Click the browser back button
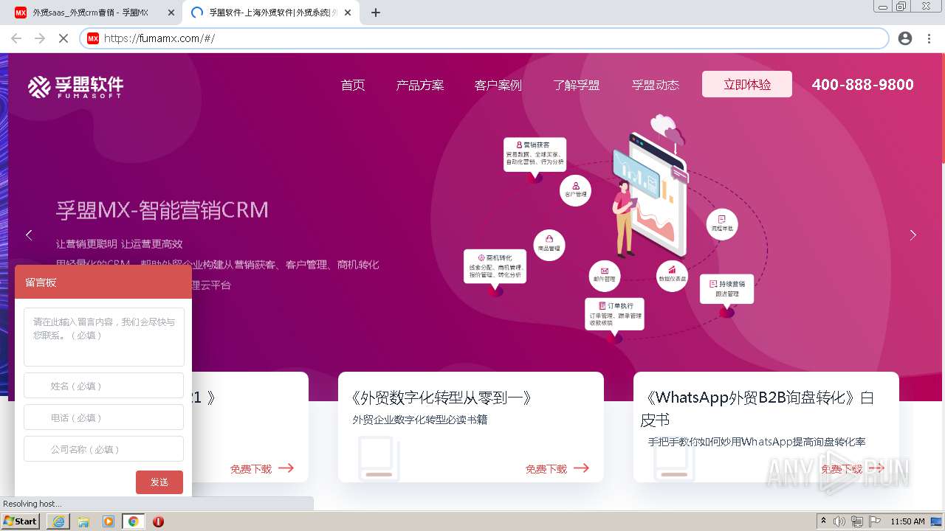945x531 pixels. 16,38
